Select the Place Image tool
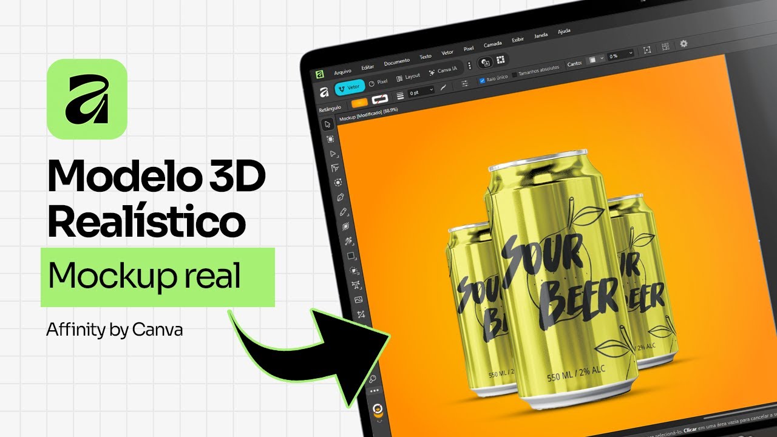The width and height of the screenshot is (777, 437). pos(358,299)
